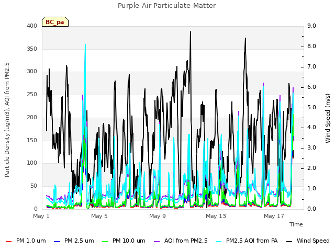This screenshot has height=251, width=335.
Task: Click the 150 left axis tick label
Action: (32, 140)
